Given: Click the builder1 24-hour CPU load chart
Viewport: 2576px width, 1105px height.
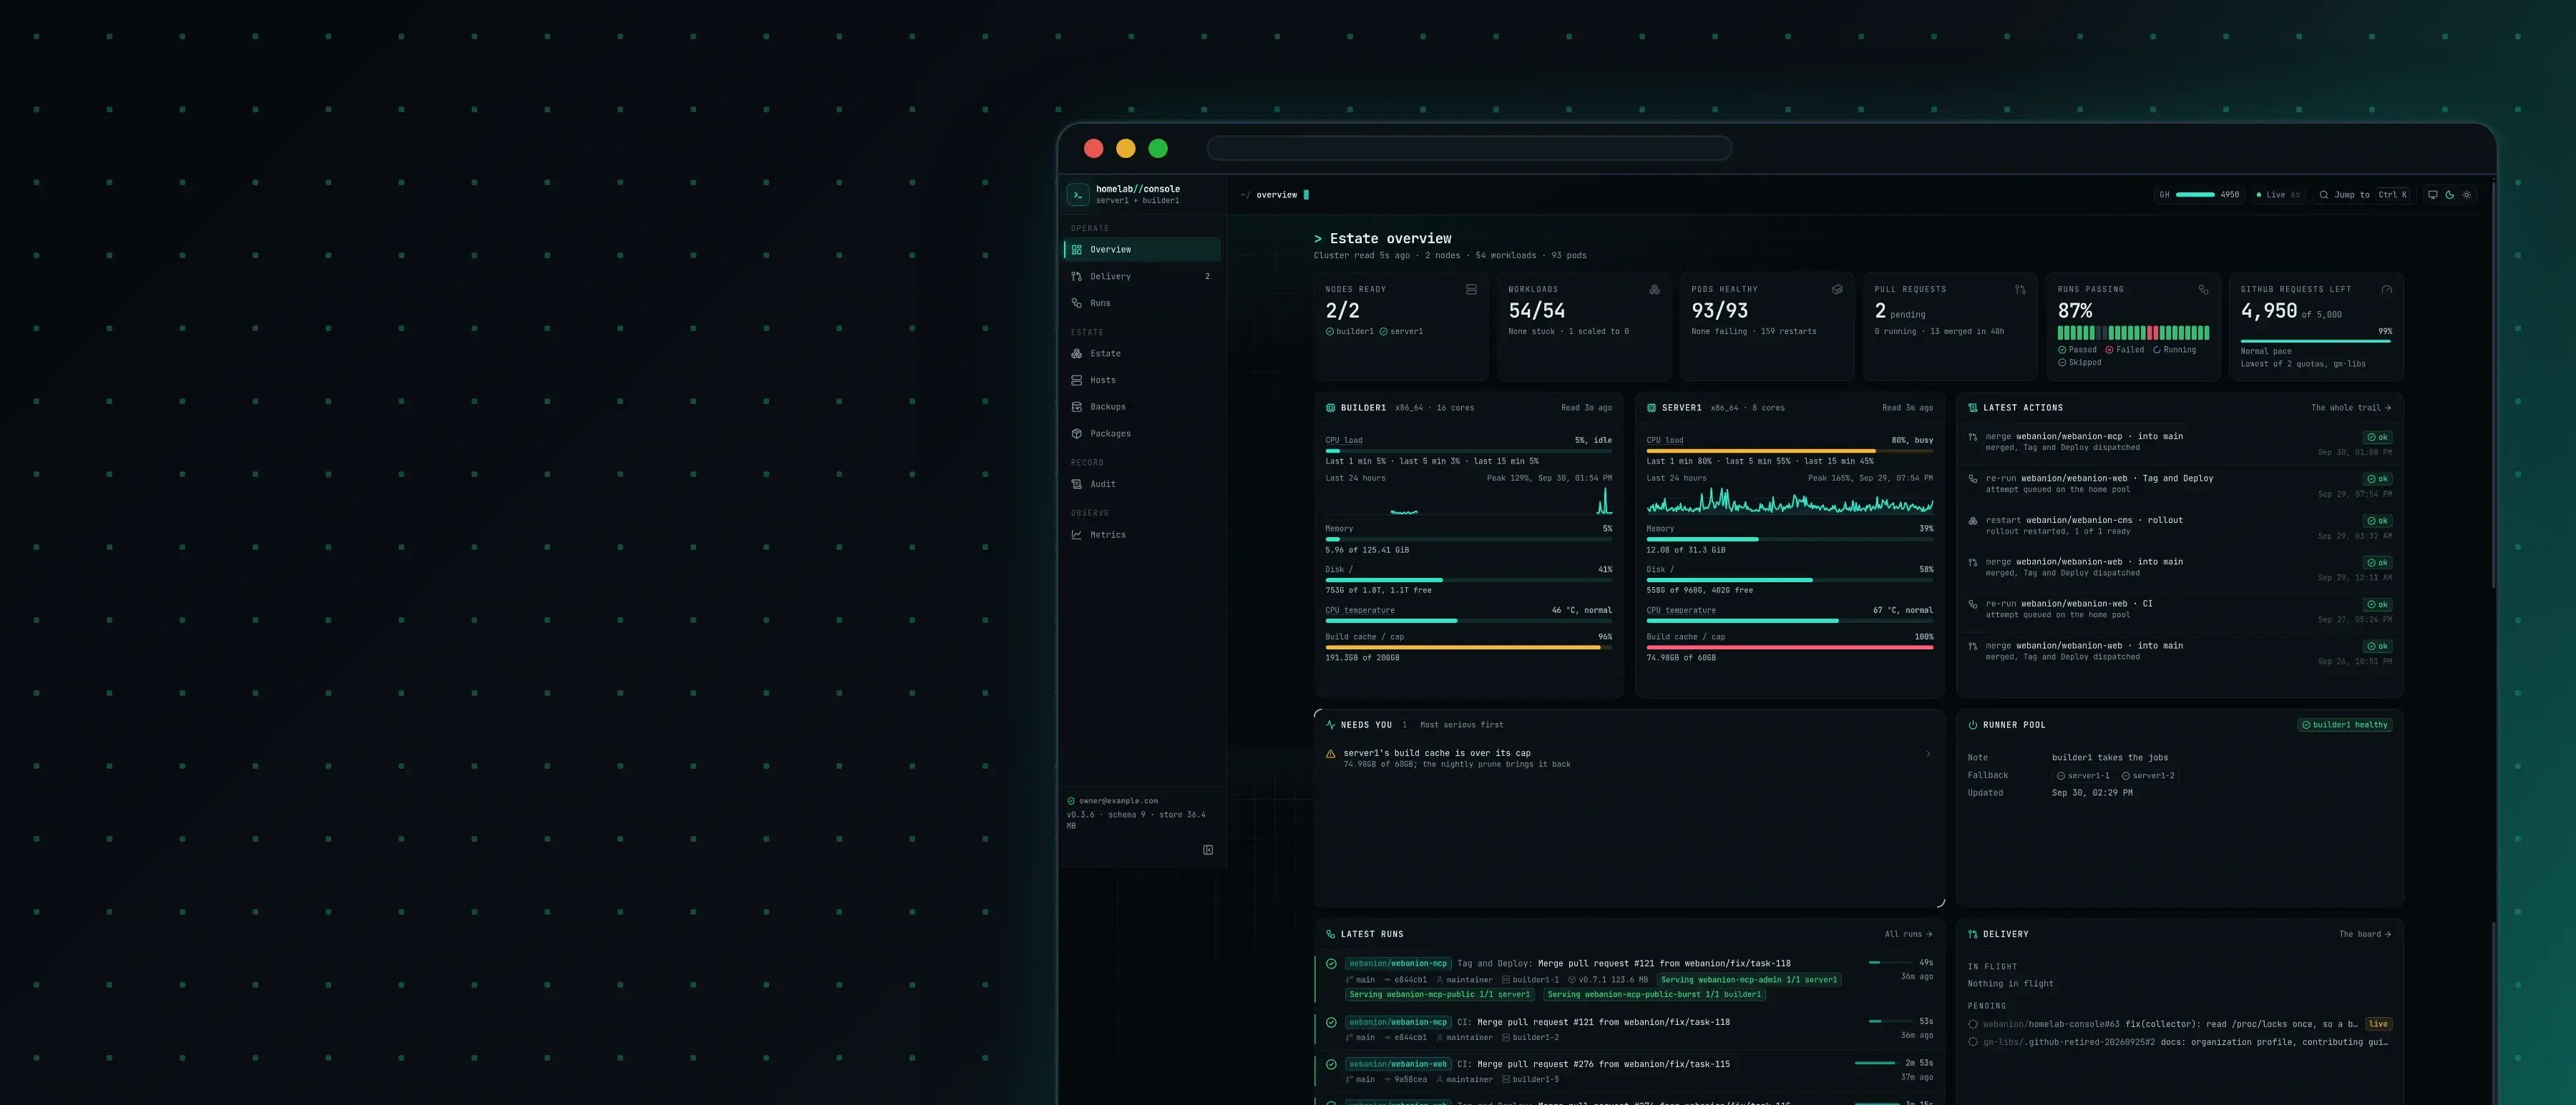Looking at the screenshot, I should point(1468,501).
